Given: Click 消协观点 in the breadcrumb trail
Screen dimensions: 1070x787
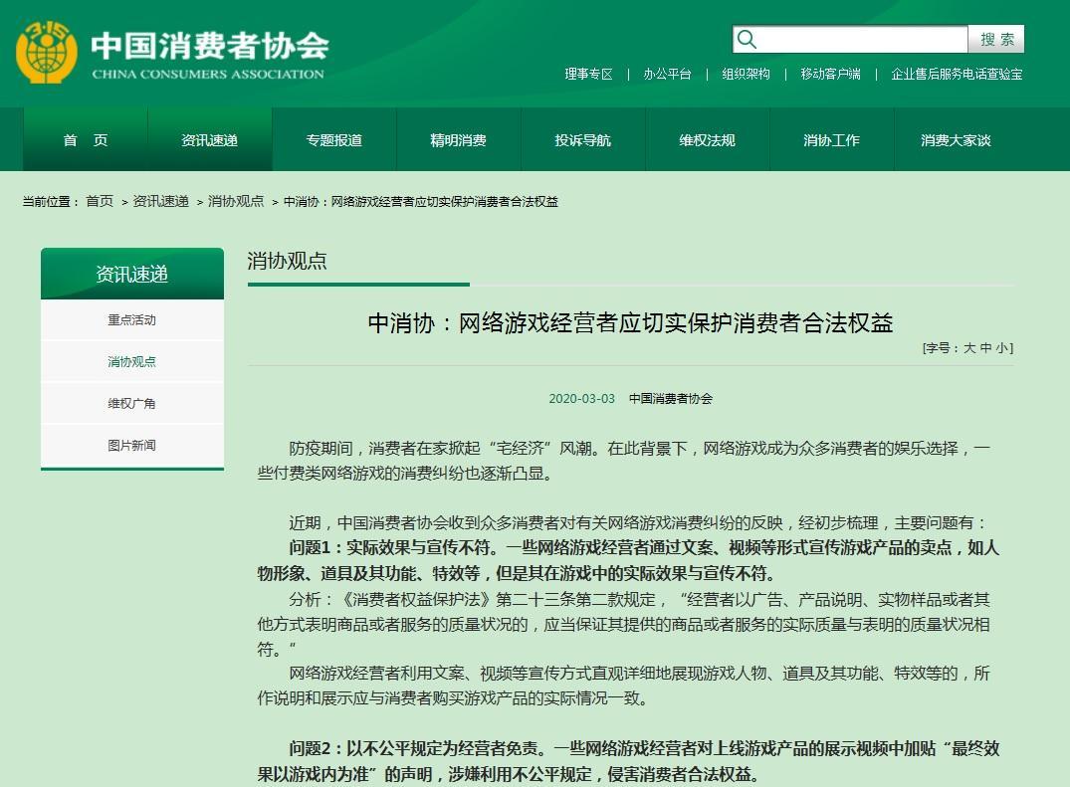Looking at the screenshot, I should [x=236, y=201].
